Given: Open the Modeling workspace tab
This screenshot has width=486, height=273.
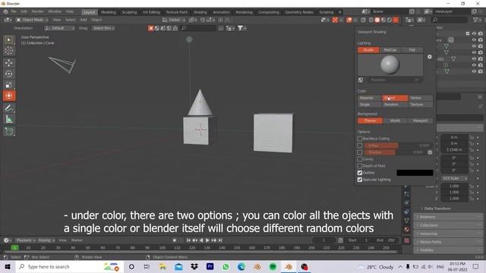Looking at the screenshot, I should (x=108, y=12).
